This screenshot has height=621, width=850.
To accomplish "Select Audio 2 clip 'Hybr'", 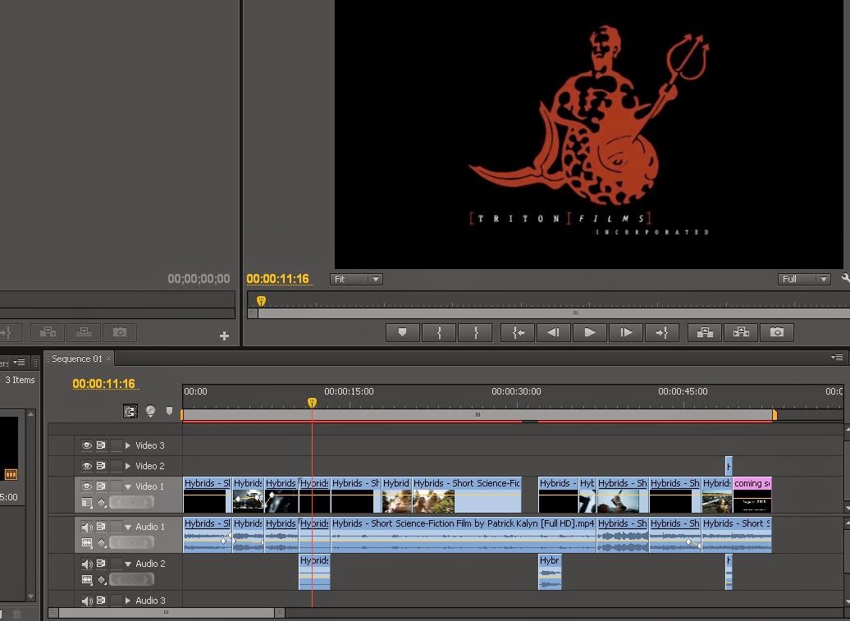I will click(x=550, y=572).
